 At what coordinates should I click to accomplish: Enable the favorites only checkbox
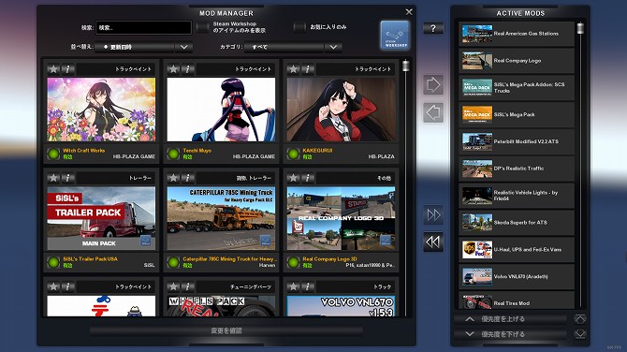tap(299, 27)
